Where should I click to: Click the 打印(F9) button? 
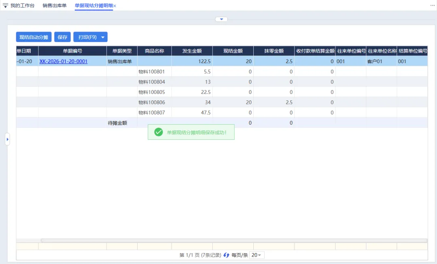[87, 37]
